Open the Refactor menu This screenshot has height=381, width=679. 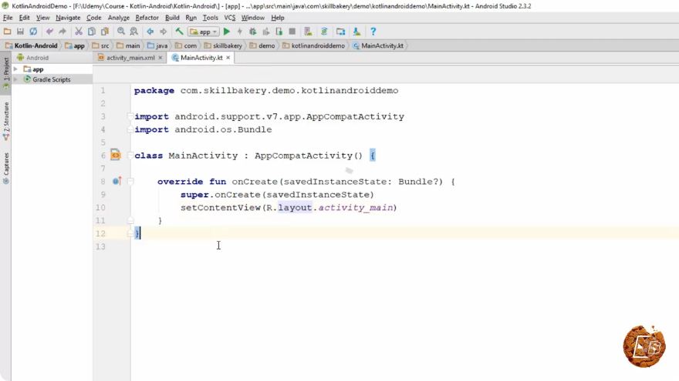coord(147,18)
